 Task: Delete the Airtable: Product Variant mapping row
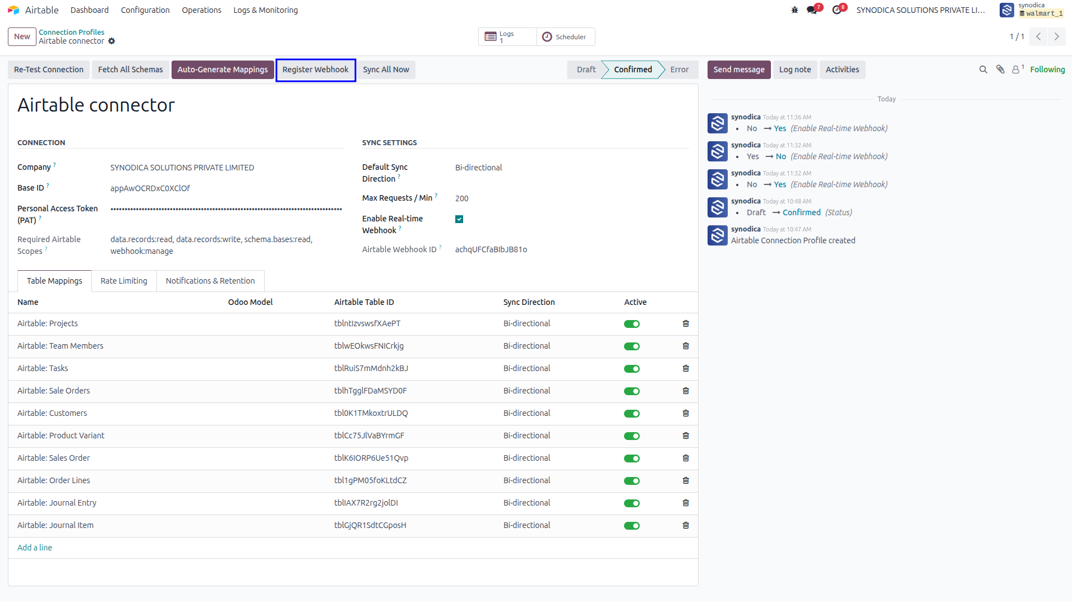[686, 436]
